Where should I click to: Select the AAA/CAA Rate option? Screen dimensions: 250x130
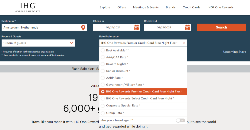click(x=143, y=57)
